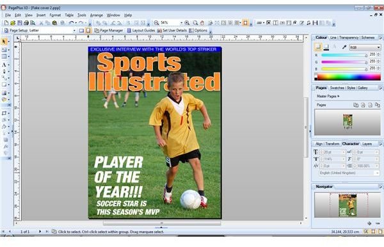Toggle landscape orientation button

[x=81, y=31]
